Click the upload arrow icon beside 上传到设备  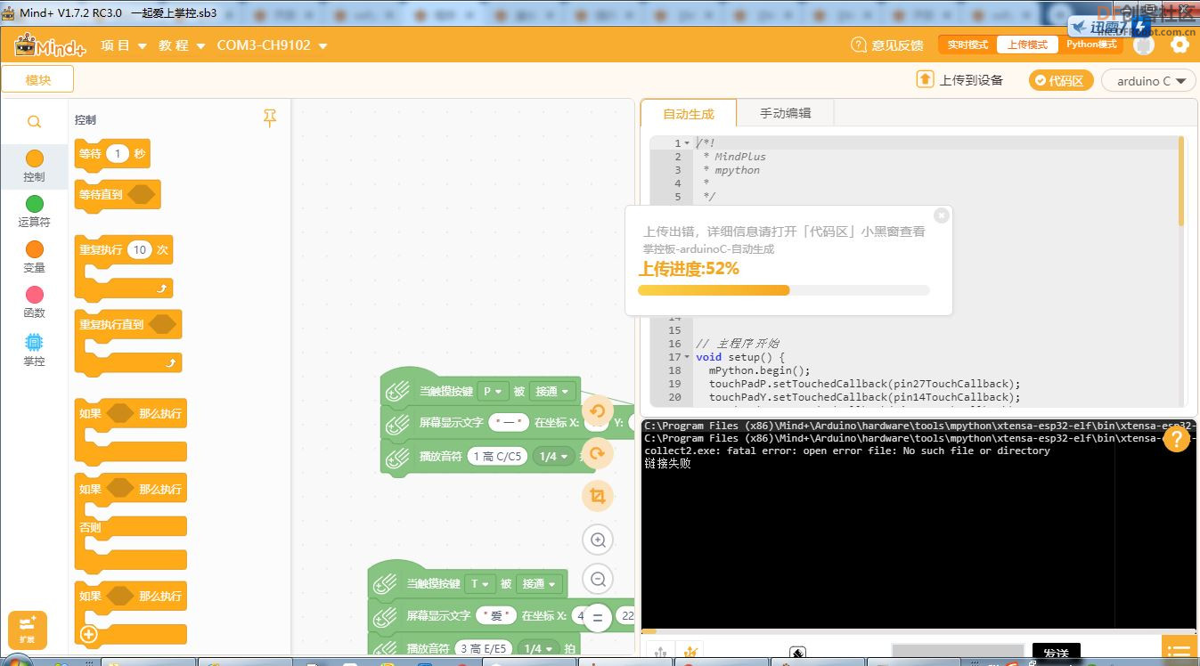pos(925,79)
